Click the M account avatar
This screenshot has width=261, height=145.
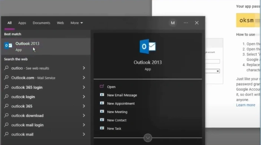[x=173, y=23]
